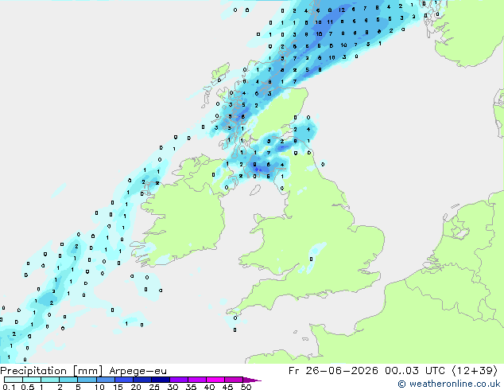Screen dimensions: 504x390
Task: Click the legend label '0.1'
Action: point(9,387)
